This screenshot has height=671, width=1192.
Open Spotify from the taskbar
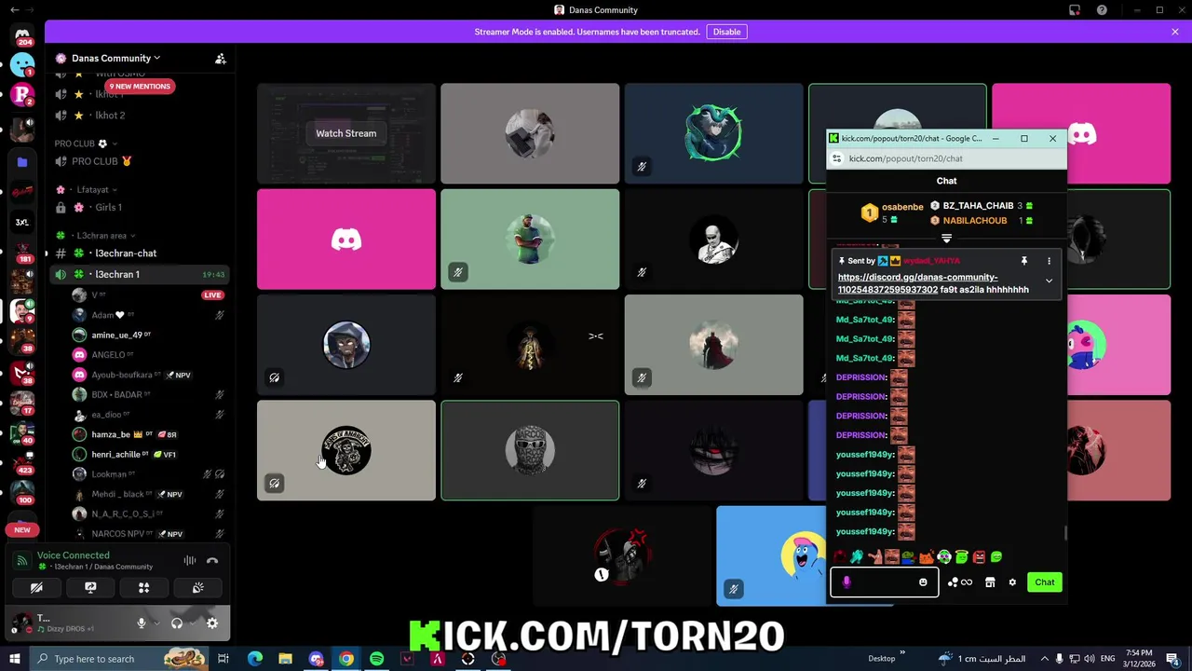376,659
